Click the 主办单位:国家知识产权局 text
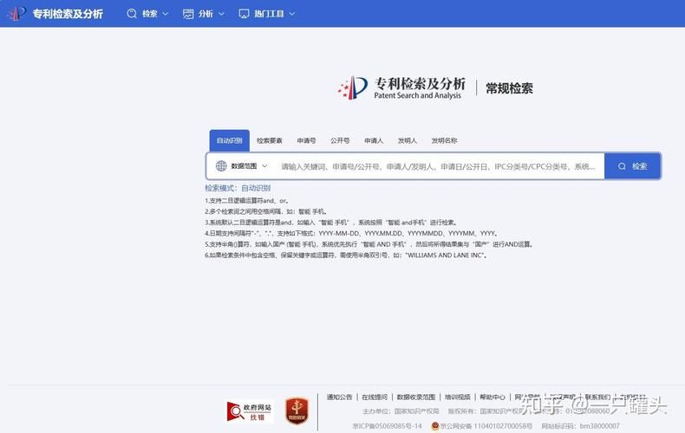The image size is (685, 433). [x=401, y=411]
